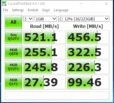
Task: Minimize the CrystalDiskMark window
Action: coord(81,4)
